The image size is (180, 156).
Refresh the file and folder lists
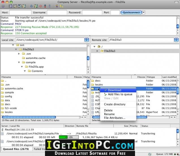click(31, 6)
